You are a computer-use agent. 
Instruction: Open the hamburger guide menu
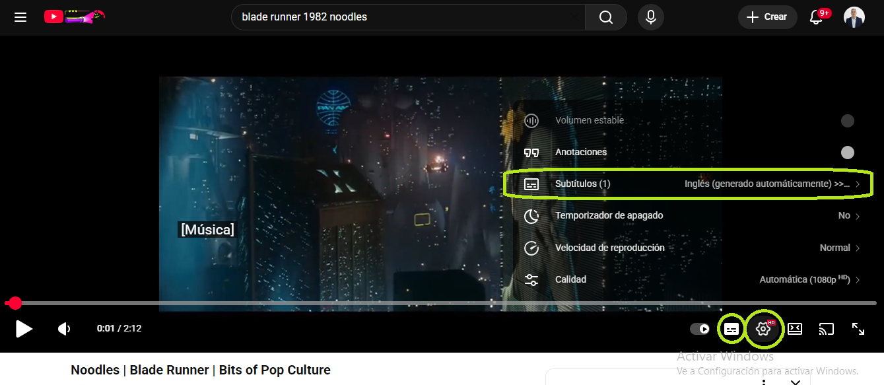pos(20,17)
